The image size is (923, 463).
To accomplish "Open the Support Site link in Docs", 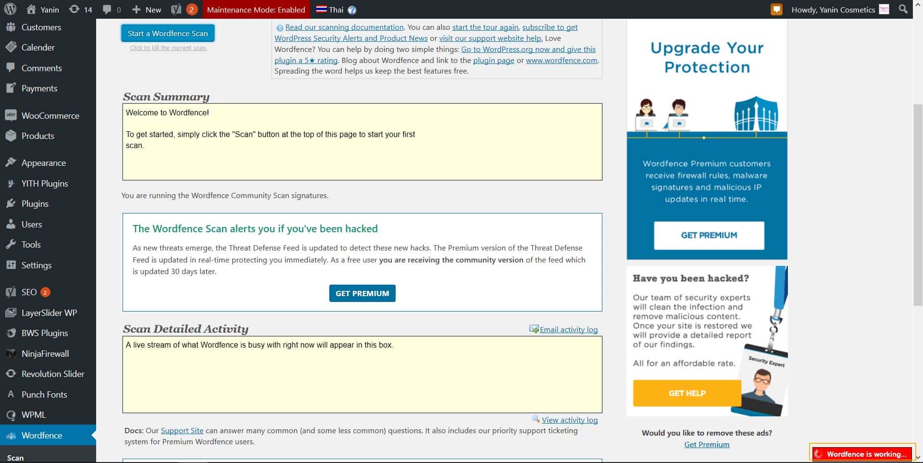I will [x=182, y=431].
